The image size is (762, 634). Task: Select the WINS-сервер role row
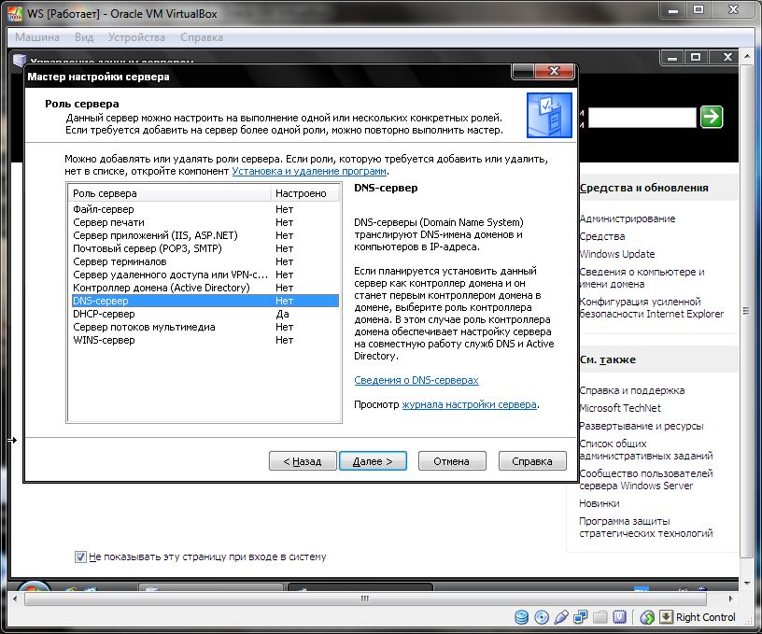point(205,340)
